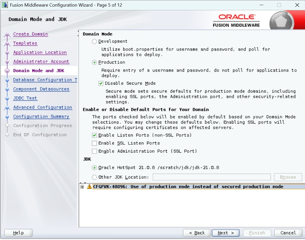Image resolution: width=305 pixels, height=240 pixels.
Task: Open the Component Datasources step
Action: pyautogui.click(x=41, y=89)
